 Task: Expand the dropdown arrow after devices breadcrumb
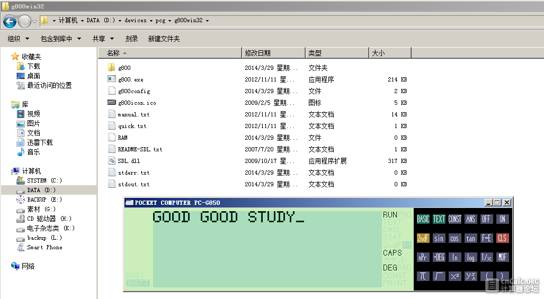pos(151,21)
